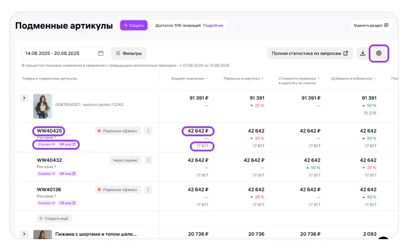Click QR-код tag under WW40425
The width and height of the screenshot is (408, 252).
click(x=68, y=144)
